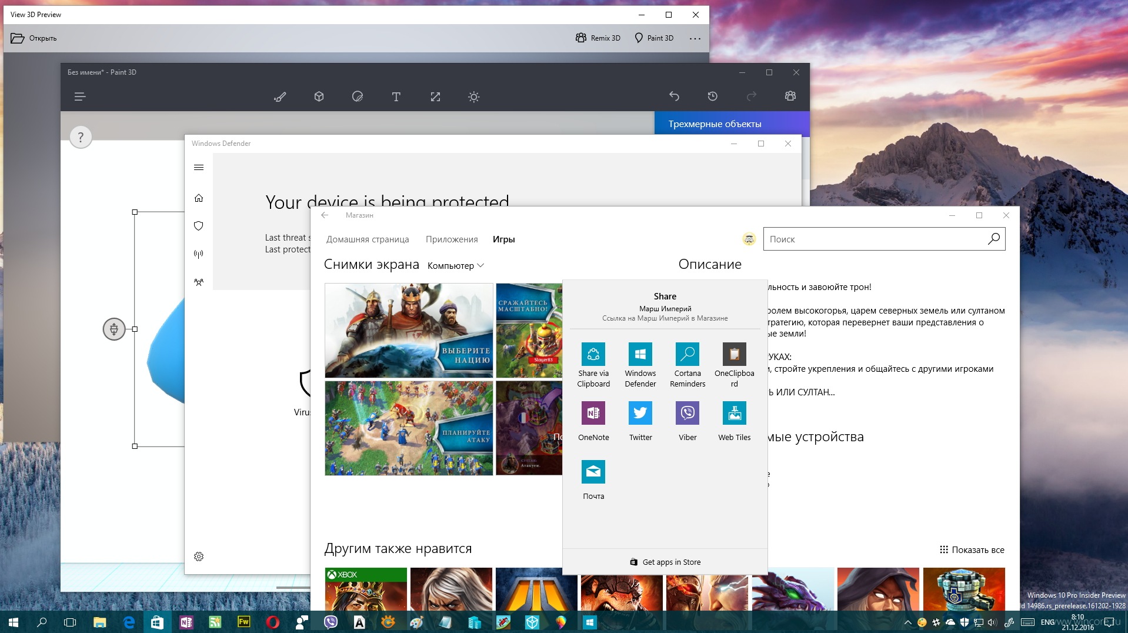
Task: Share to Twitter
Action: (640, 421)
